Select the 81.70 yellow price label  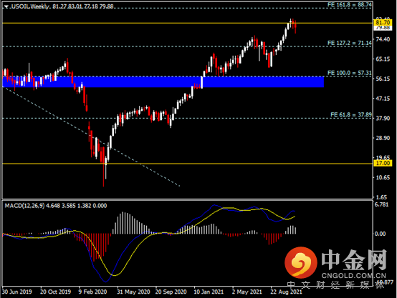[x=383, y=23]
